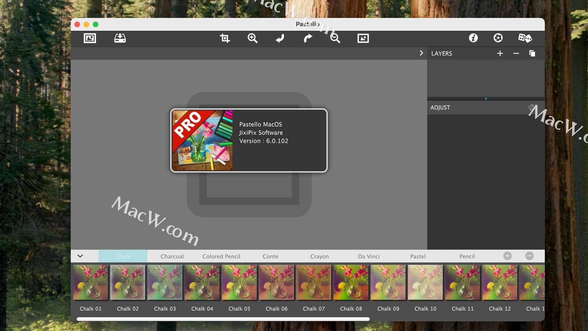Apply the Chalk 10 preset thumbnail
This screenshot has width=588, height=331.
click(x=425, y=282)
